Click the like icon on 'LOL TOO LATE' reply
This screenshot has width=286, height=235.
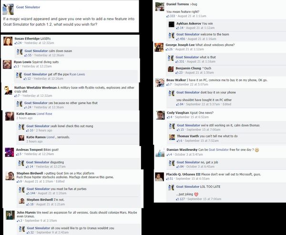tap(177, 199)
